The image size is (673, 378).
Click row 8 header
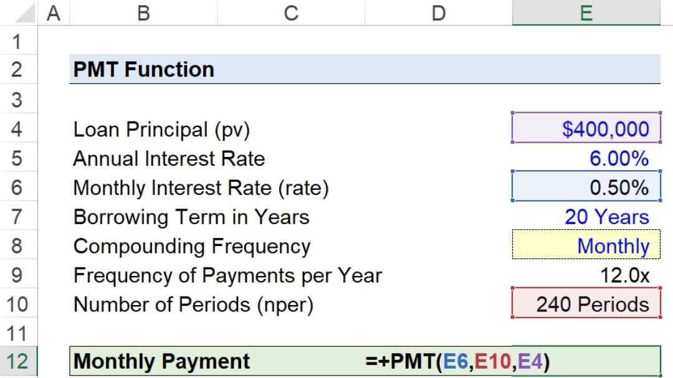[17, 246]
